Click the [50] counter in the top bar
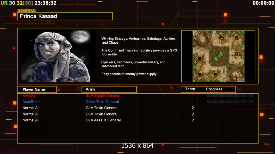This screenshot has width=275, height=154. (x=28, y=3)
